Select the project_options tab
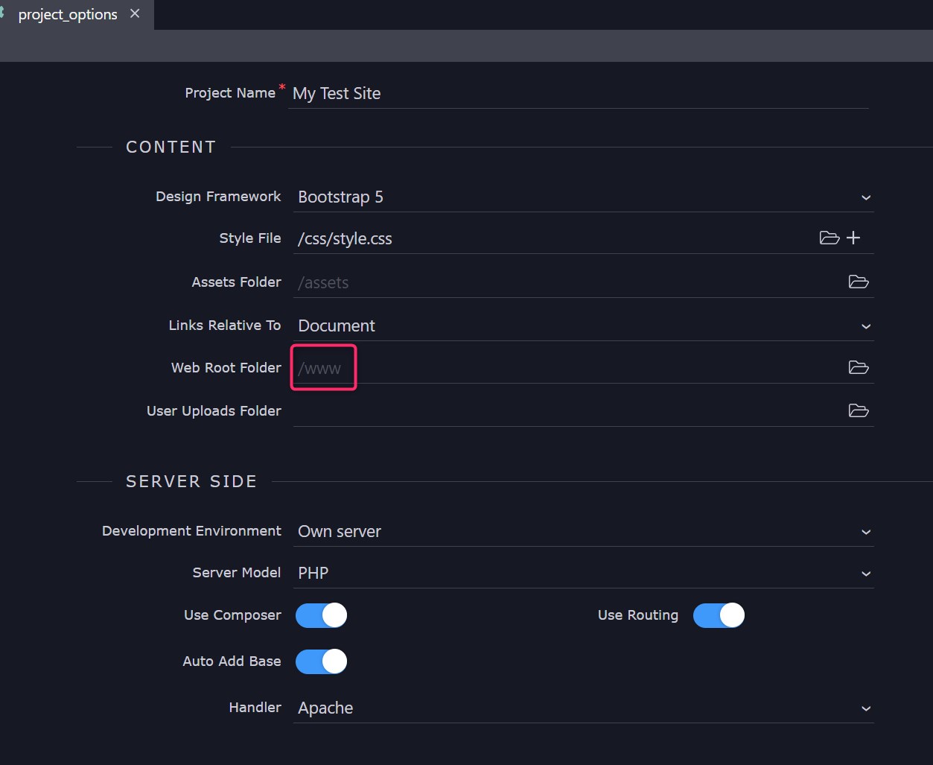Screen dimensions: 933x765 67,15
